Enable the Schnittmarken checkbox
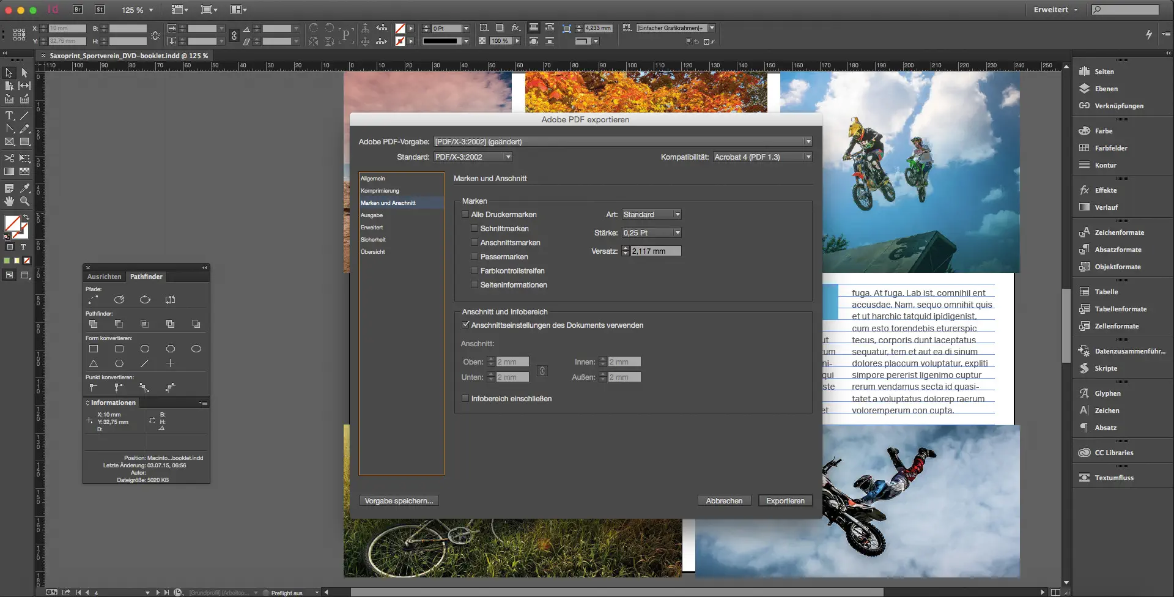 [474, 229]
